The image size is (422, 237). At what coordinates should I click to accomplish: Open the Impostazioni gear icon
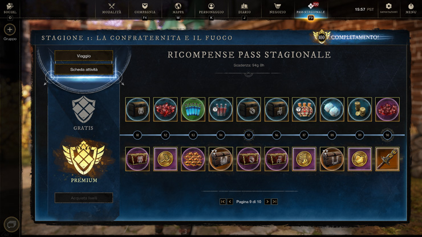pos(388,6)
